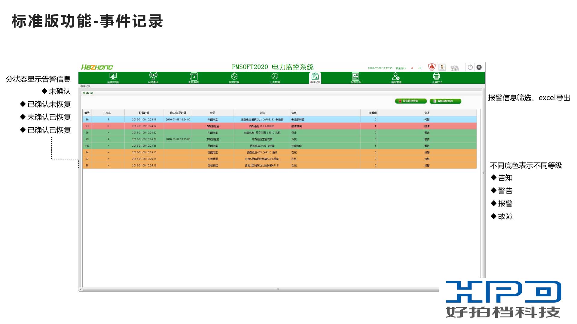Select the 事件记录 panel tab label
577x324 pixels.
click(88, 93)
